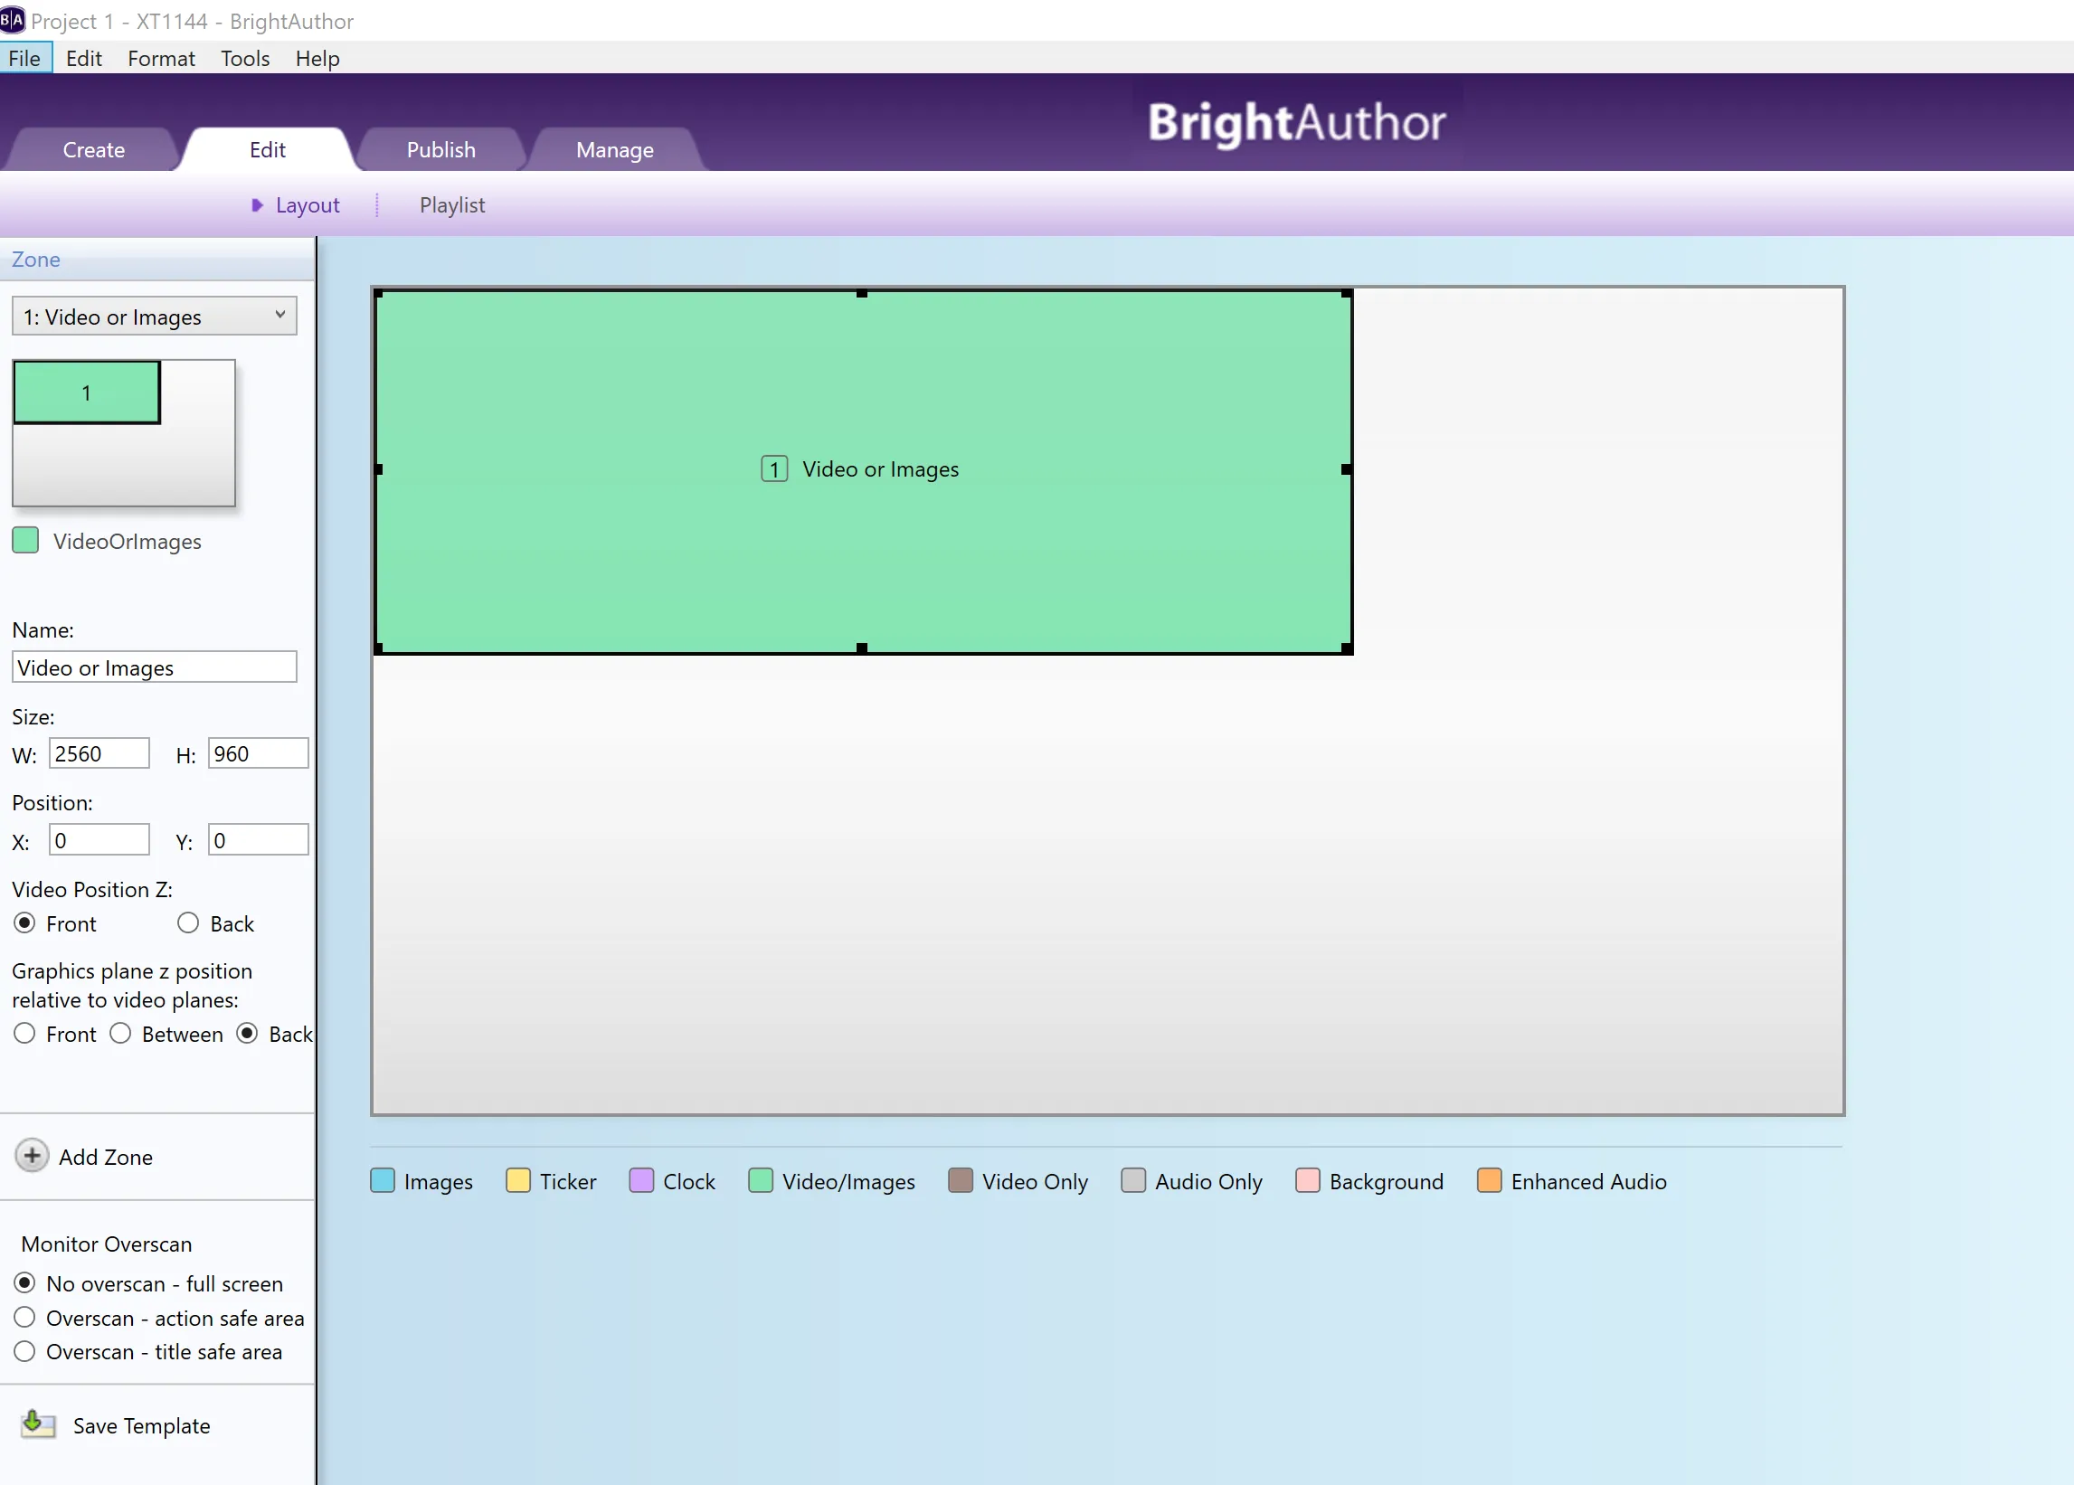Open the File menu
The height and width of the screenshot is (1485, 2074).
point(24,59)
